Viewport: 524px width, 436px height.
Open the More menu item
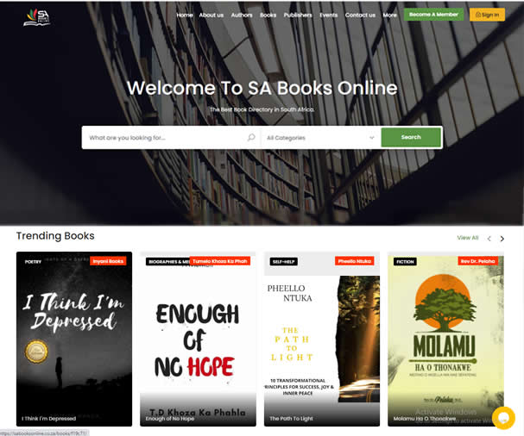tap(389, 15)
